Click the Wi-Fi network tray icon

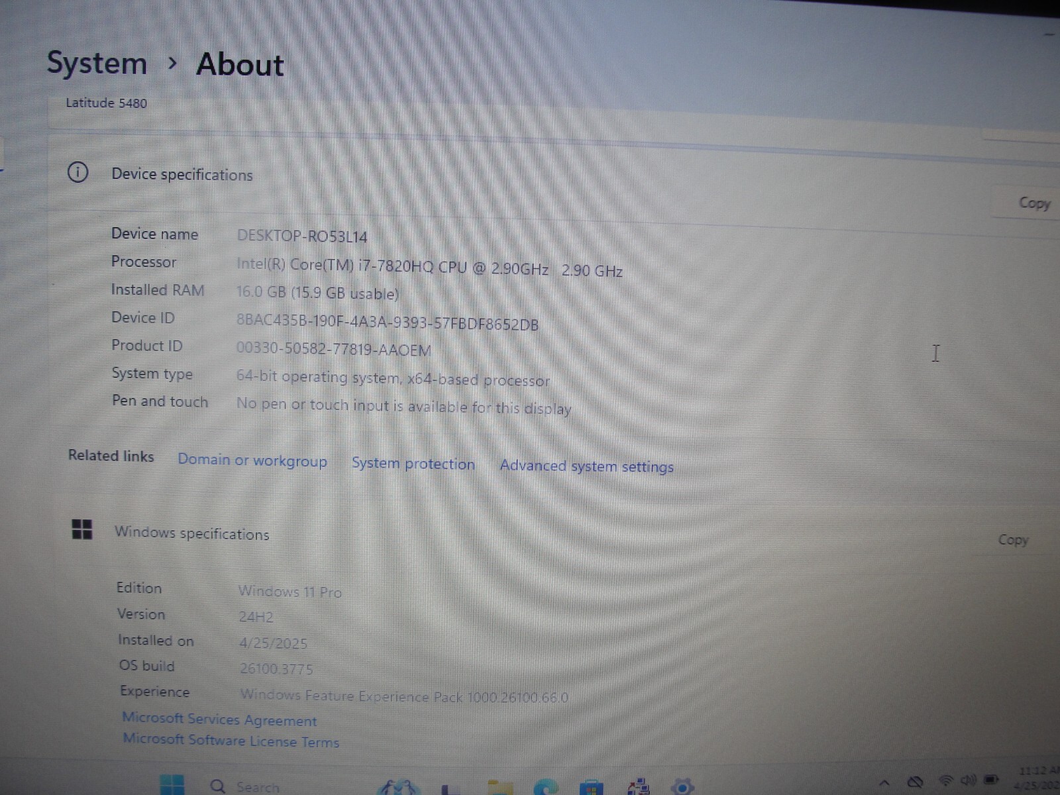(x=945, y=781)
